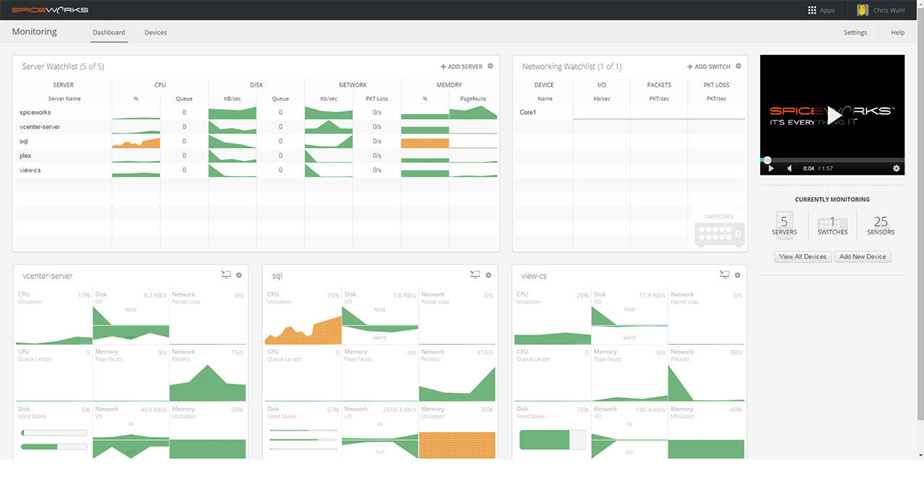Select the vcenter-server row in the watchlist
Screen dimensions: 924x479
(256, 127)
